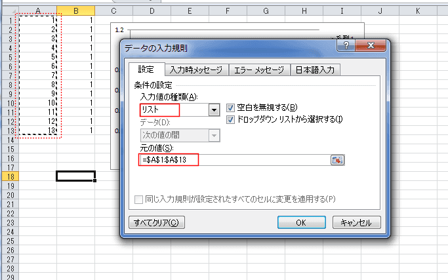Click cell A13 containing 13

click(38, 130)
